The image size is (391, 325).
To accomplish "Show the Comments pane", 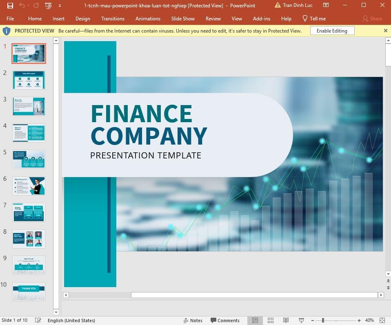I will click(x=226, y=321).
